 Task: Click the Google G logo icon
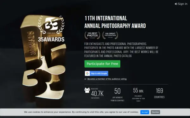point(87,73)
